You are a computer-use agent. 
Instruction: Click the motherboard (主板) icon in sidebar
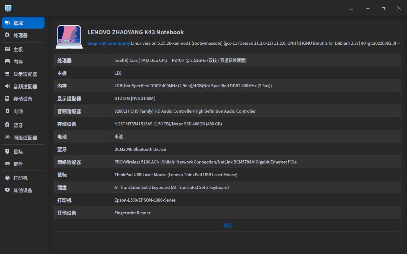pyautogui.click(x=7, y=49)
